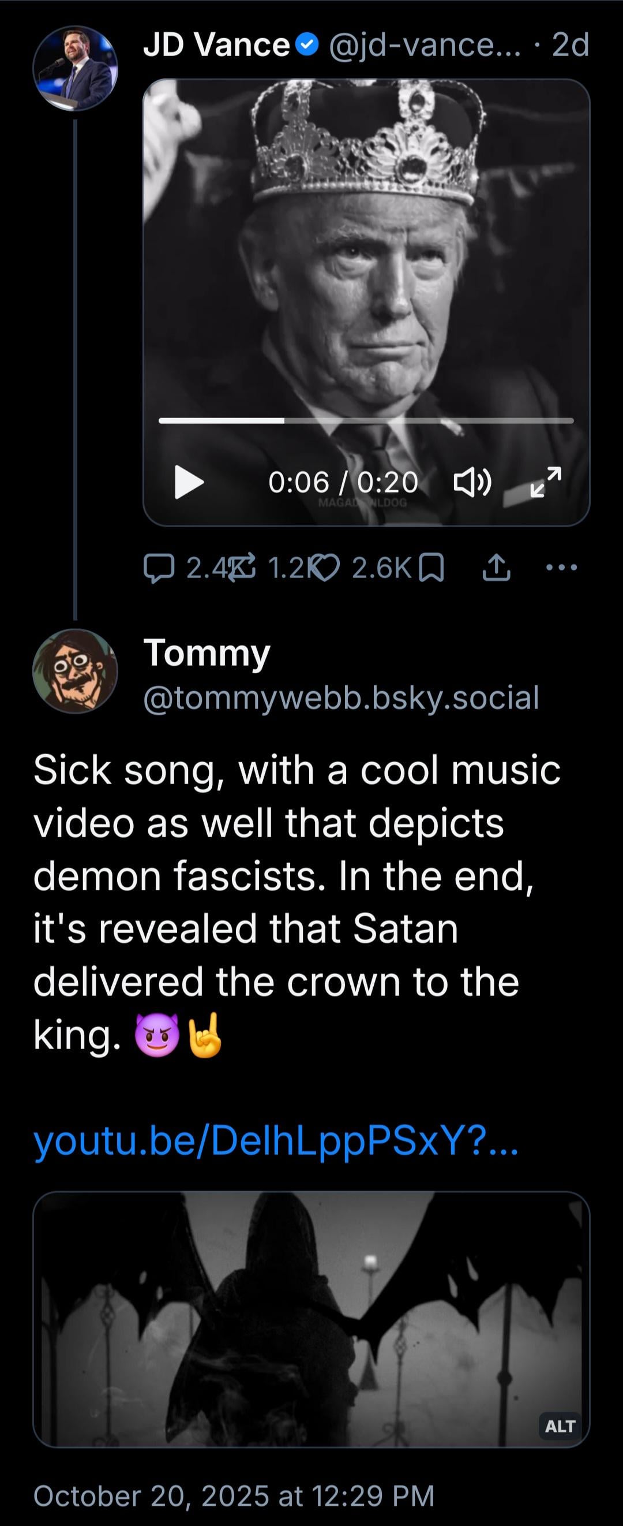Open JD Vance's profile picture
623x1526 pixels.
(x=75, y=69)
